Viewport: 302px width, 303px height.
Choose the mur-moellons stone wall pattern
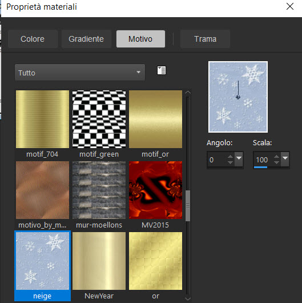click(99, 190)
